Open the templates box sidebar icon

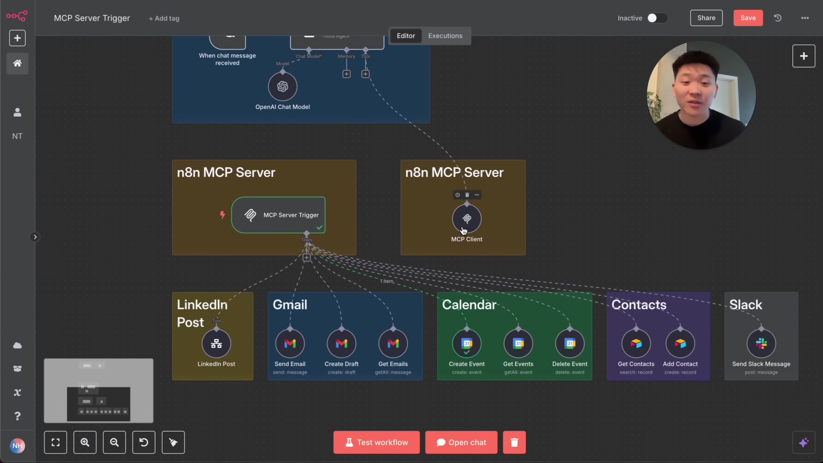(x=18, y=369)
